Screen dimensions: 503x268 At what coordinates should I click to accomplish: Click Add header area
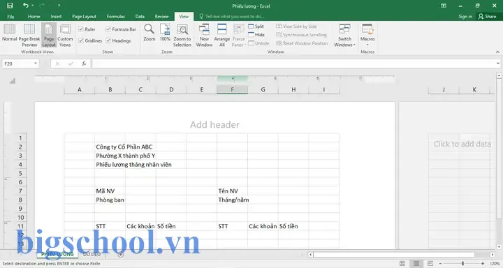pos(214,124)
